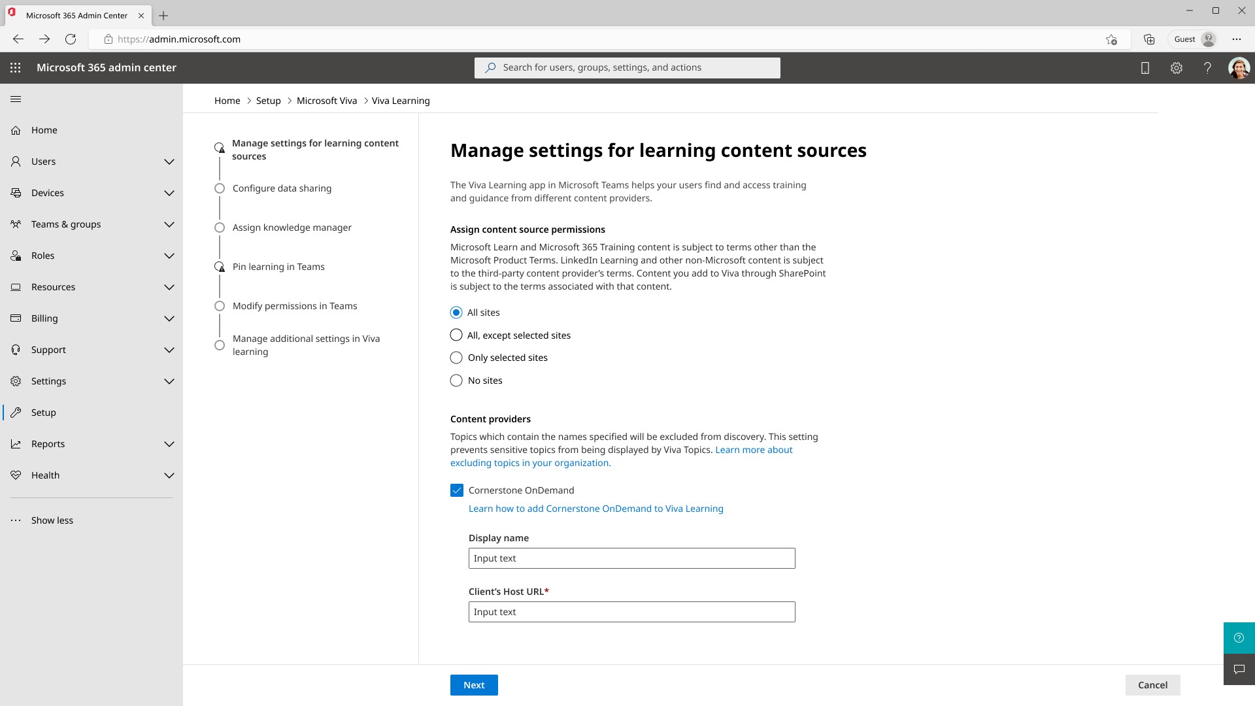Open the Cornerstone OnDemand learn how link
Image resolution: width=1255 pixels, height=706 pixels.
(595, 509)
